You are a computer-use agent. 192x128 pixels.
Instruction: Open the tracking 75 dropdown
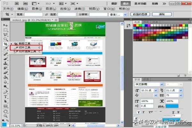coord(181,95)
